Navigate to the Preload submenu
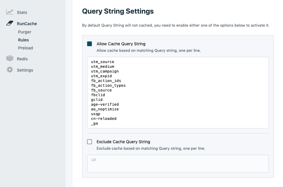Viewport: 283px width, 187px height. click(x=25, y=48)
